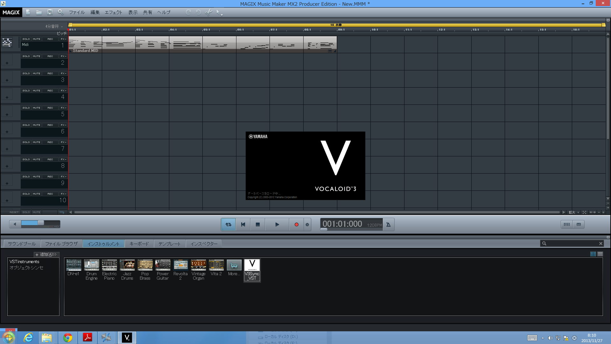
Task: Open the 表示 menu
Action: coord(133,12)
